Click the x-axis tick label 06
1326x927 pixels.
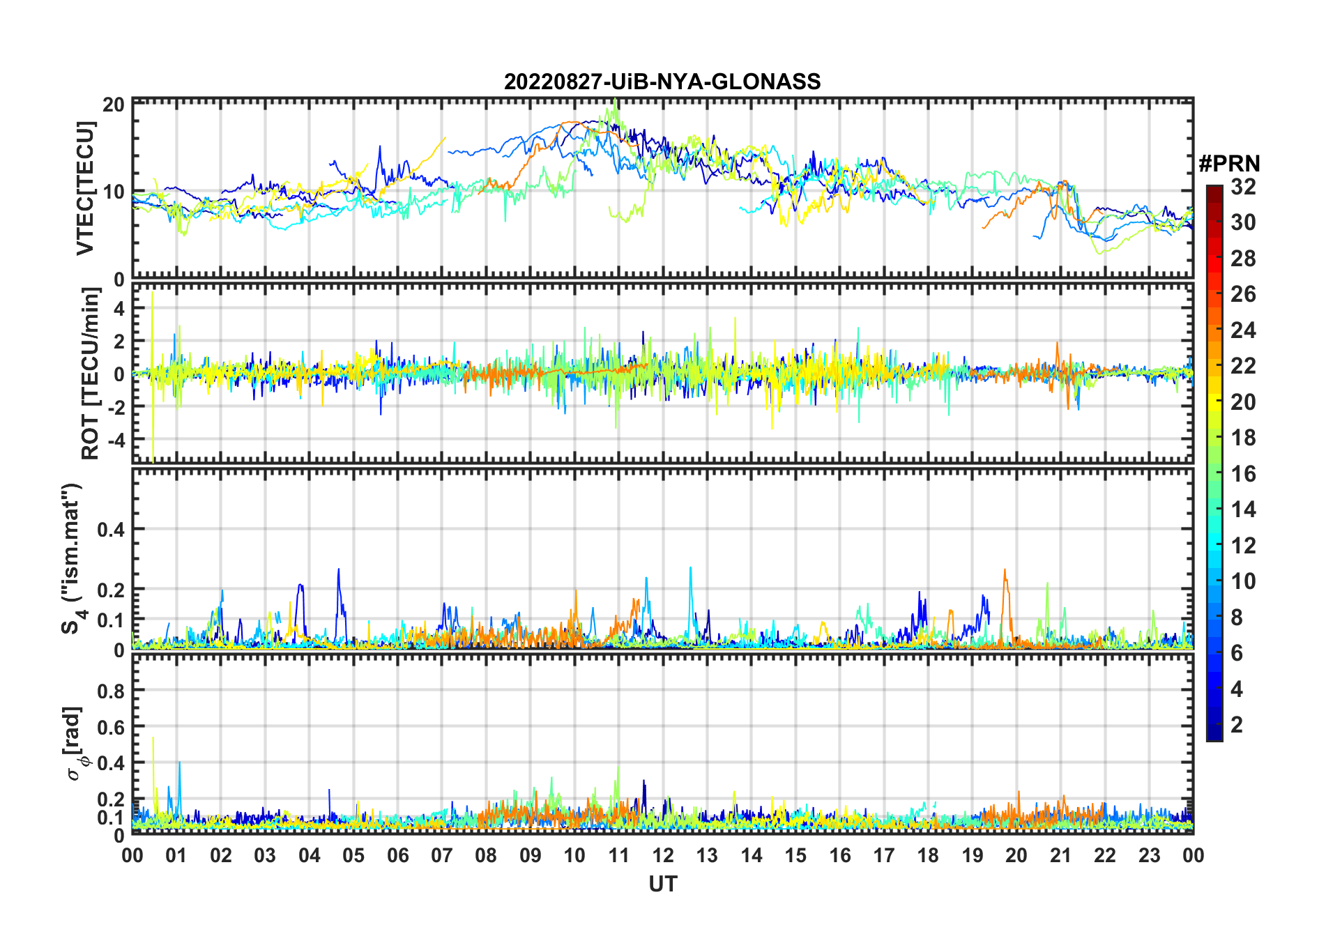397,855
